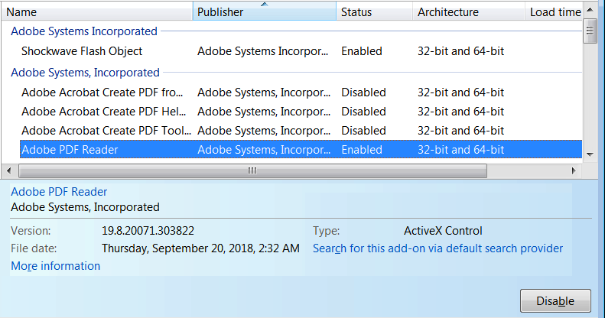Screen dimensions: 605x318
Task: Click the Architecture column header
Action: 467,12
